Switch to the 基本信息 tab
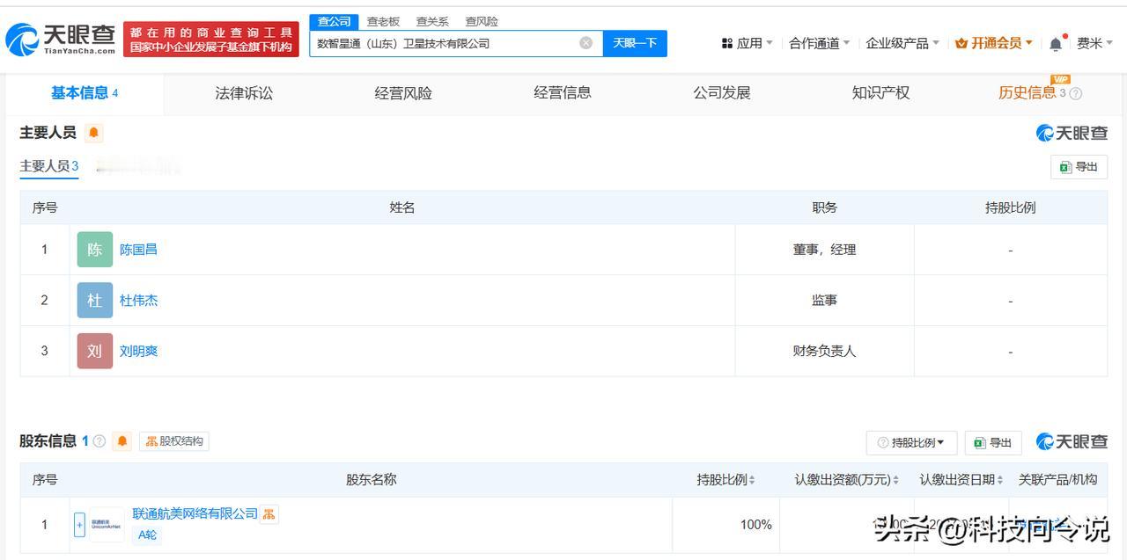The height and width of the screenshot is (560, 1127). [85, 93]
